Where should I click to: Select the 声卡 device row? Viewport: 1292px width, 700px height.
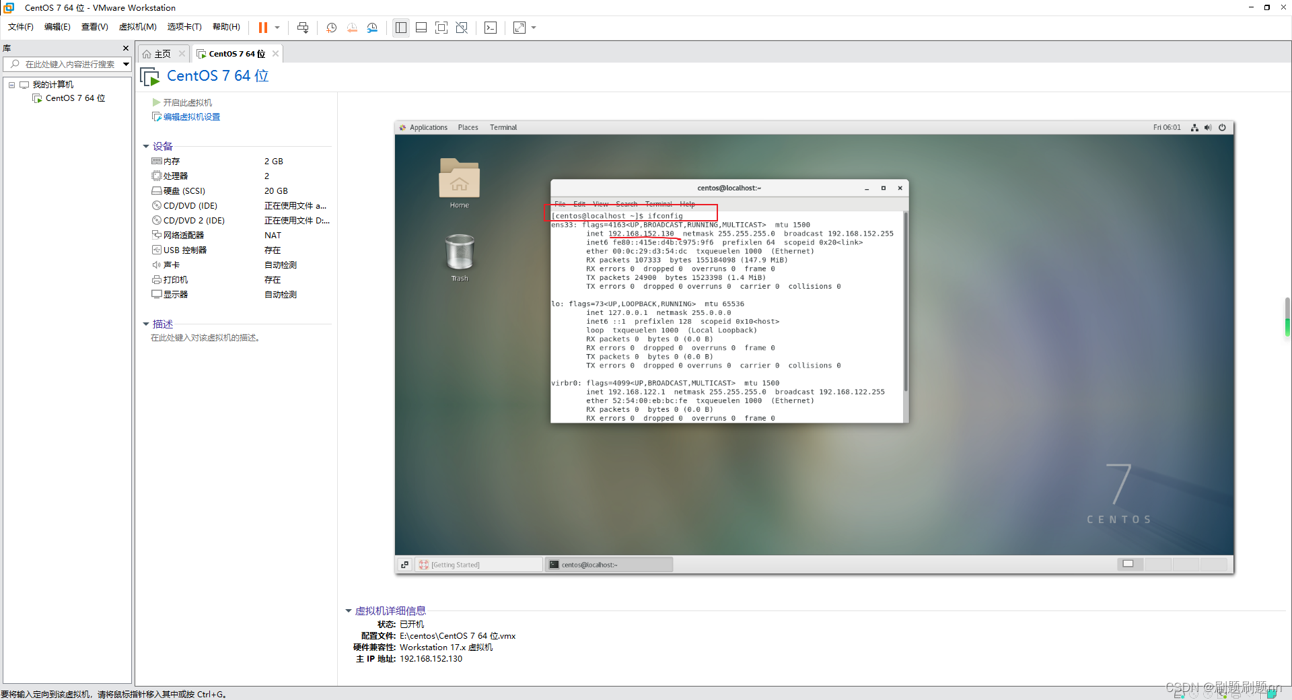click(240, 265)
